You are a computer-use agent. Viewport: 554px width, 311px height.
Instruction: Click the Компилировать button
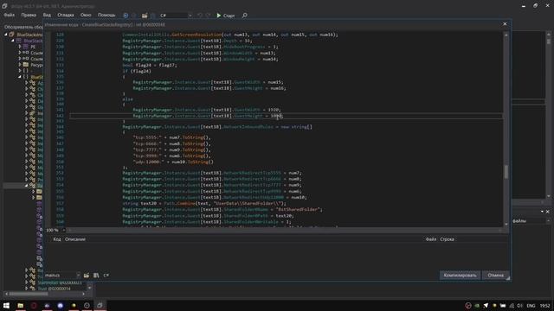(x=460, y=276)
